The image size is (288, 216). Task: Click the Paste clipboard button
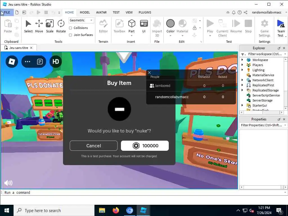[x=8, y=26]
